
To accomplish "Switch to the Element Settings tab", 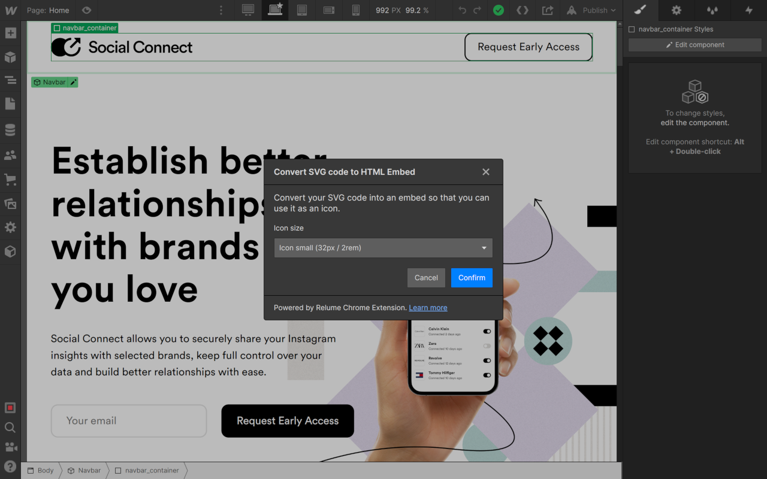I will [x=676, y=10].
